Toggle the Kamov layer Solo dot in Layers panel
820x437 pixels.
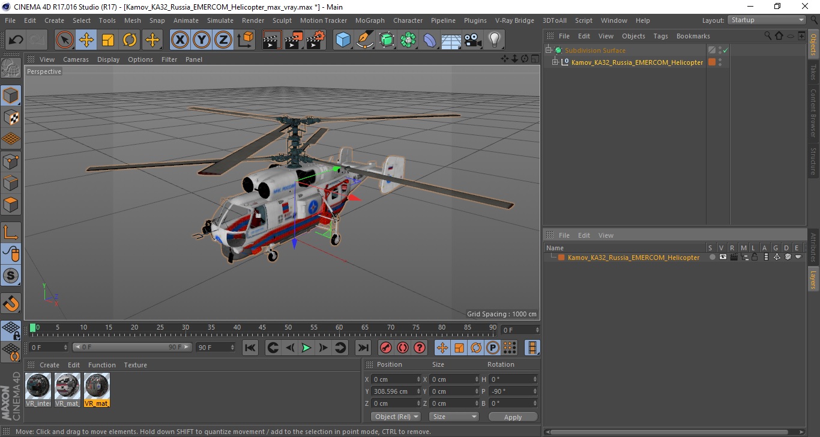pyautogui.click(x=712, y=258)
